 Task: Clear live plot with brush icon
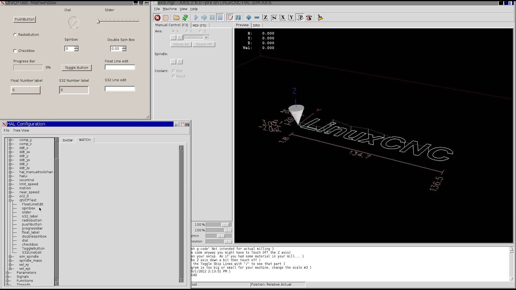pyautogui.click(x=320, y=18)
